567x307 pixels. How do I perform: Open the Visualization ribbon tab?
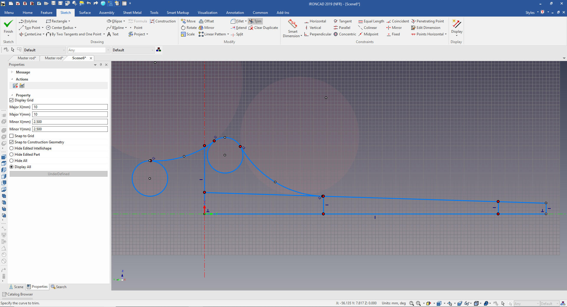207,13
